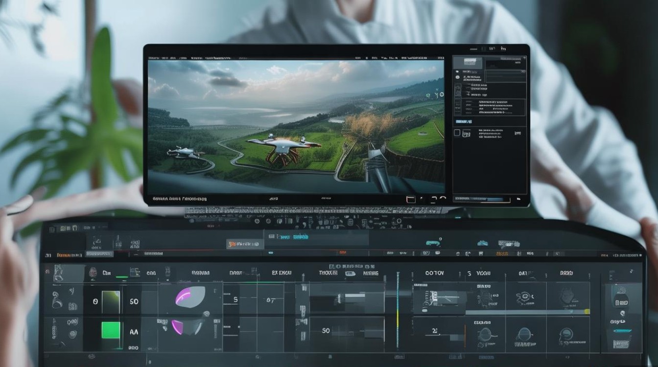The height and width of the screenshot is (367, 658).
Task: Click the purple leaf-shaped clip icon
Action: [190, 297]
